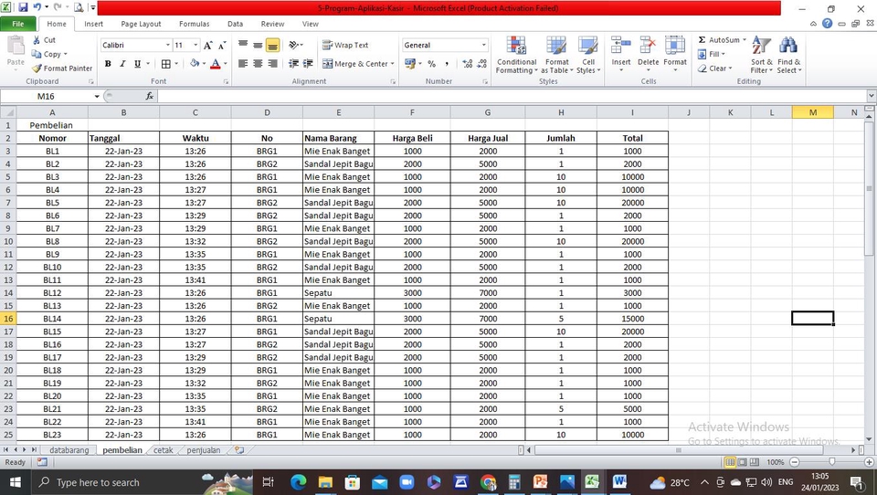This screenshot has height=495, width=877.
Task: Open the Font Color dropdown arrow
Action: (226, 64)
